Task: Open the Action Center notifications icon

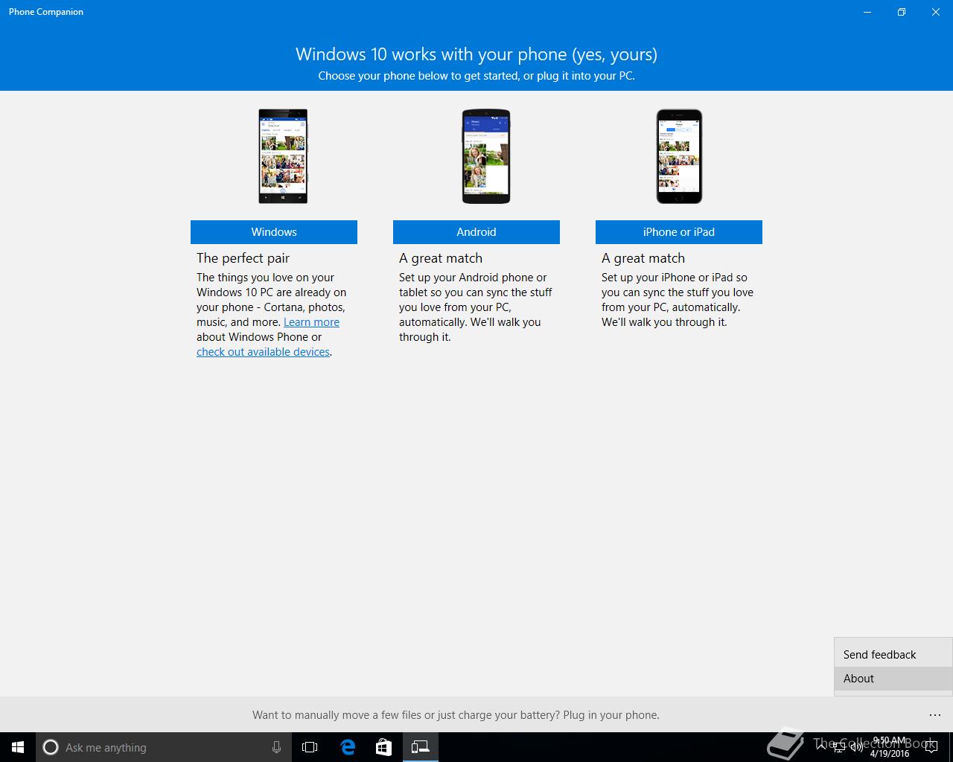Action: (x=933, y=747)
